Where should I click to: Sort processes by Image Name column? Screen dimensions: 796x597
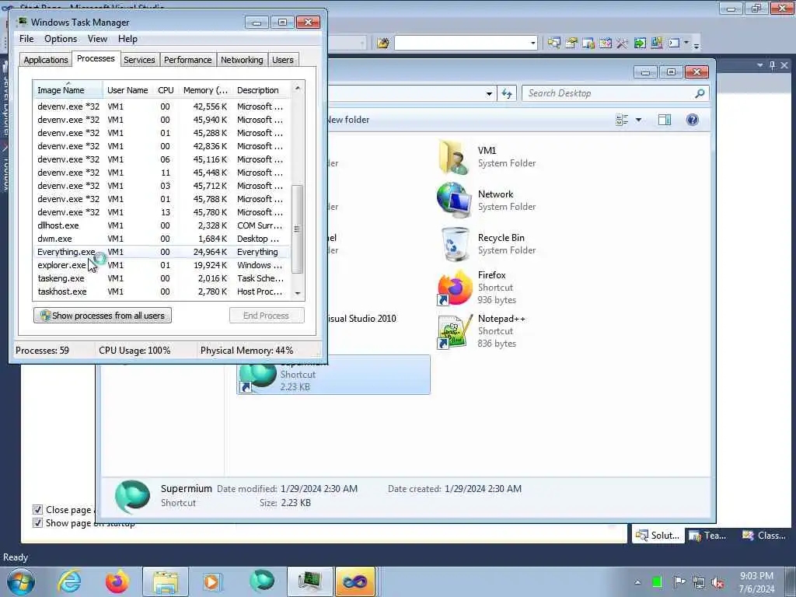(x=68, y=90)
